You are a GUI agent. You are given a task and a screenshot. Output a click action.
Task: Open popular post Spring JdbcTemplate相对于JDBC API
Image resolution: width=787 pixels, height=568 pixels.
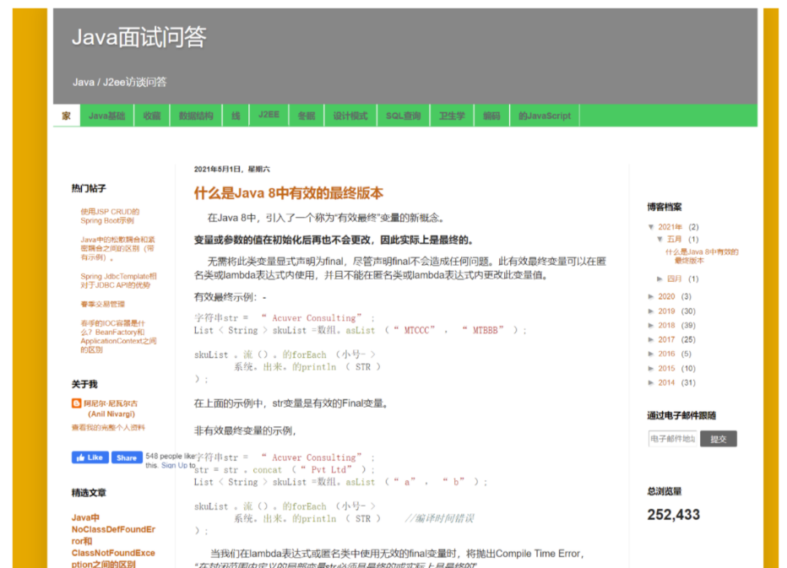(x=118, y=280)
